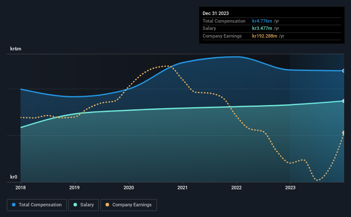The image size is (351, 217).
Task: Click the 2019 x-axis label
Action: pos(74,188)
